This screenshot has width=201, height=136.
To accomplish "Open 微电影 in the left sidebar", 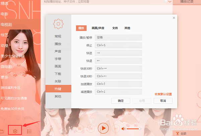I will click(x=6, y=66).
